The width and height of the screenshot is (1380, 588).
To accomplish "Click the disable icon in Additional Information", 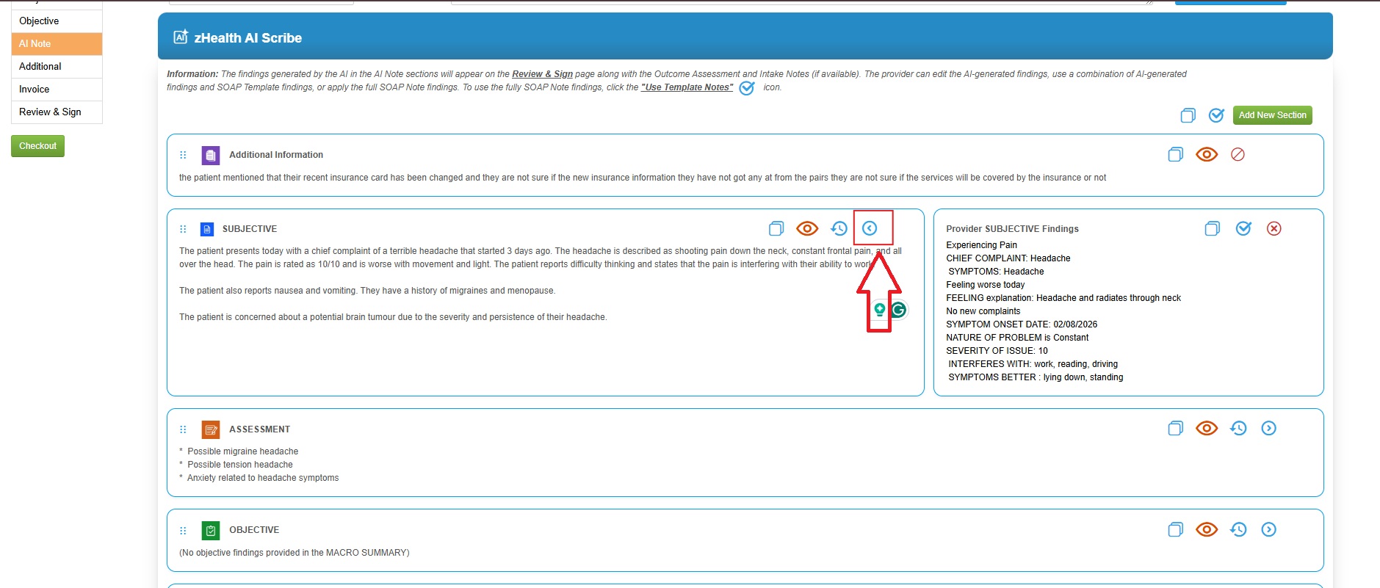I will pos(1238,154).
